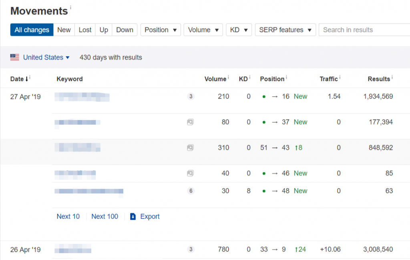410x260 pixels.
Task: Click the image SERP icon in 80 volume row
Action: pos(191,122)
